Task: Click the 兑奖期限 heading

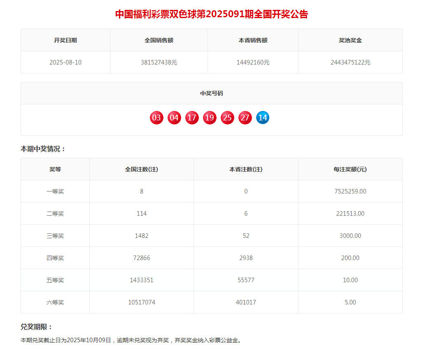Action: coord(36,327)
